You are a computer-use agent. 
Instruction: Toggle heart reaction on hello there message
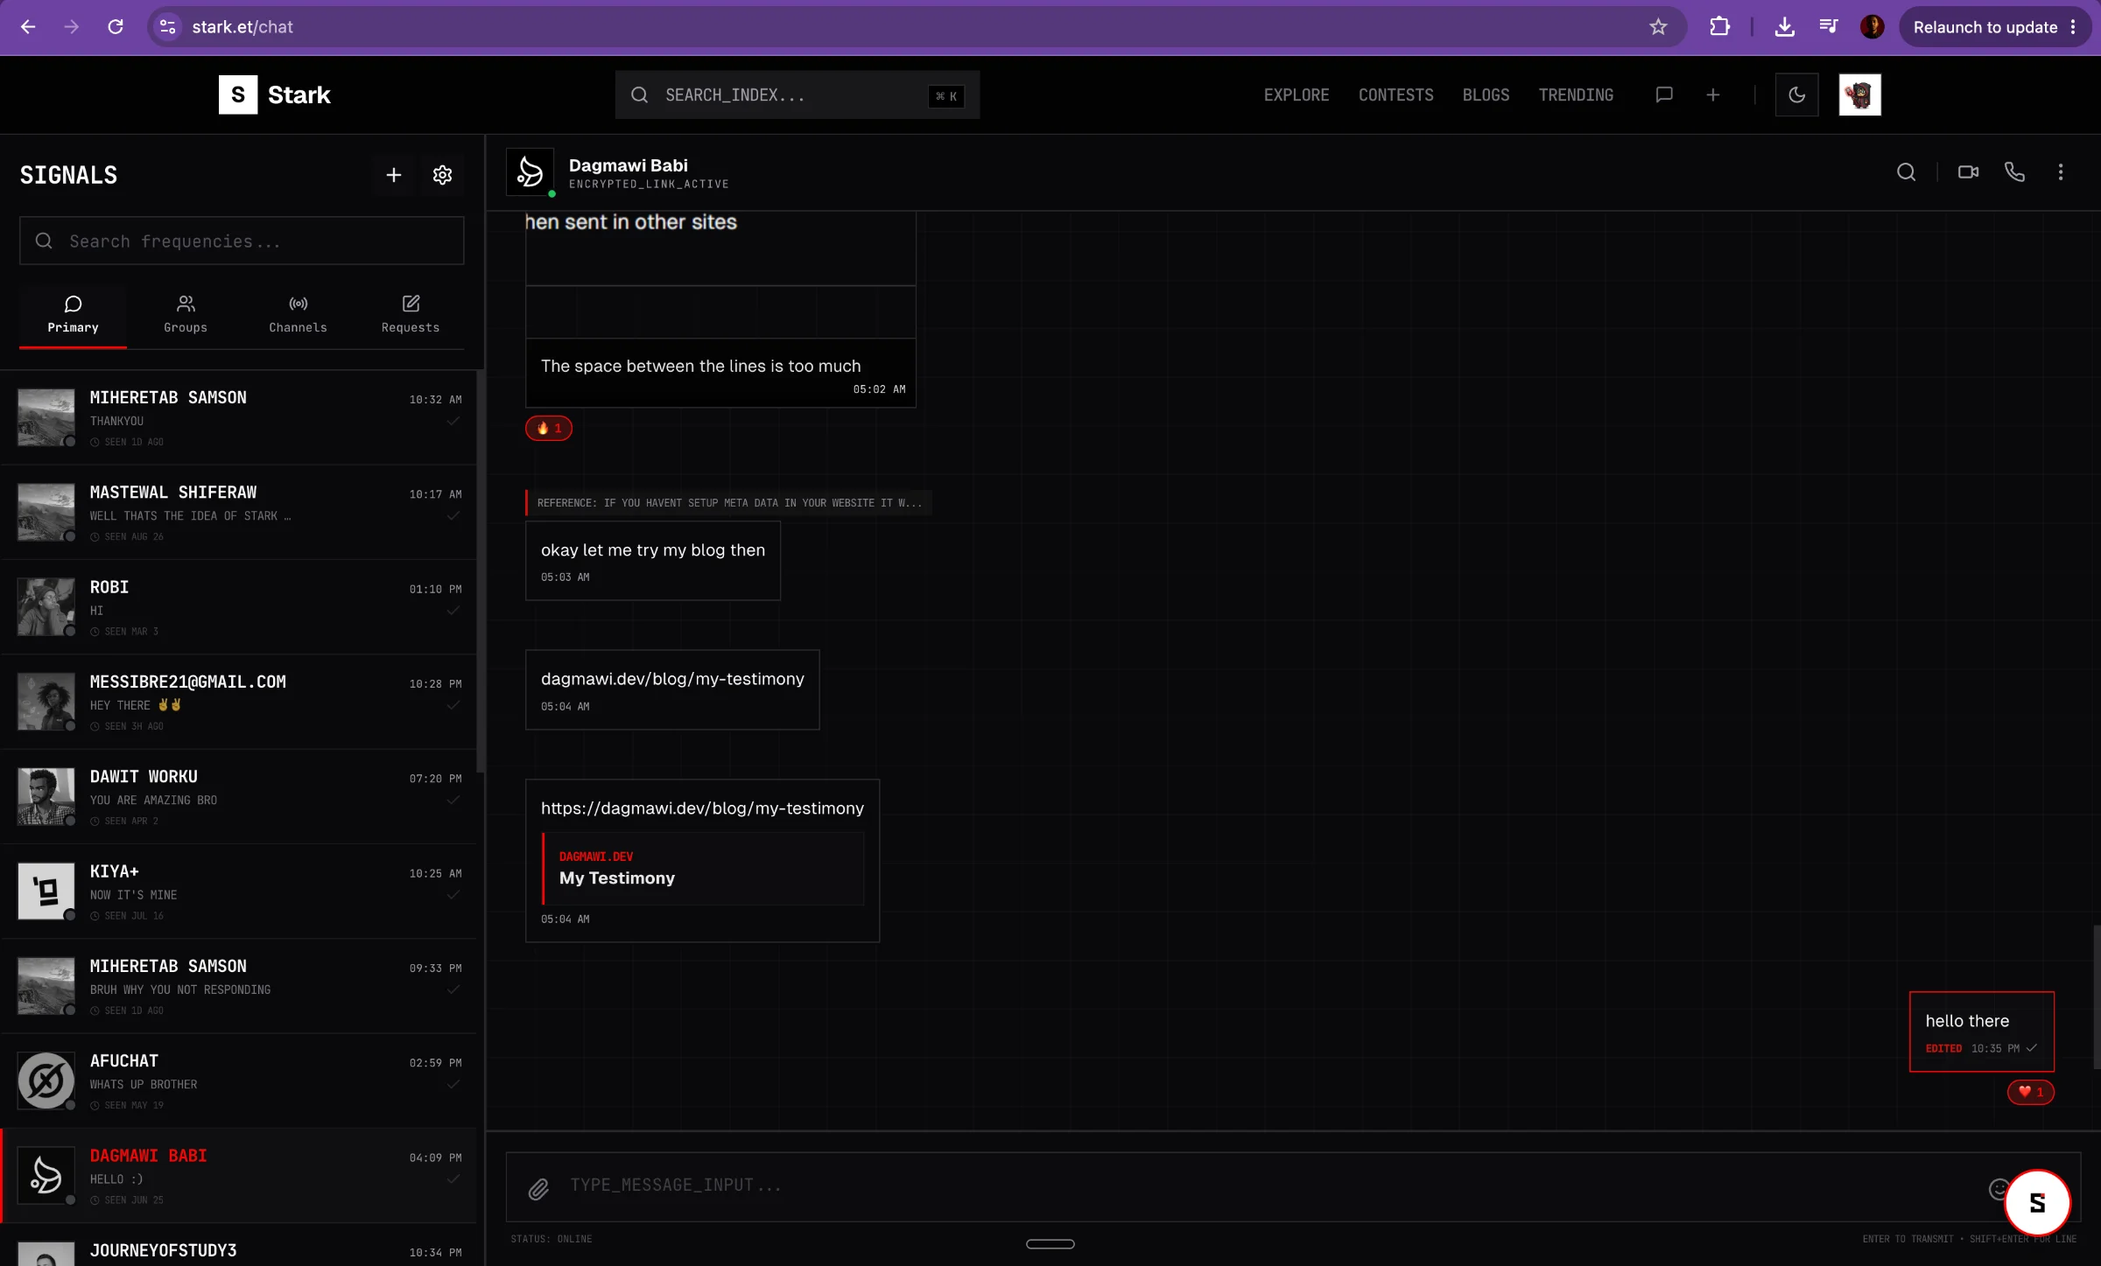[x=2030, y=1092]
